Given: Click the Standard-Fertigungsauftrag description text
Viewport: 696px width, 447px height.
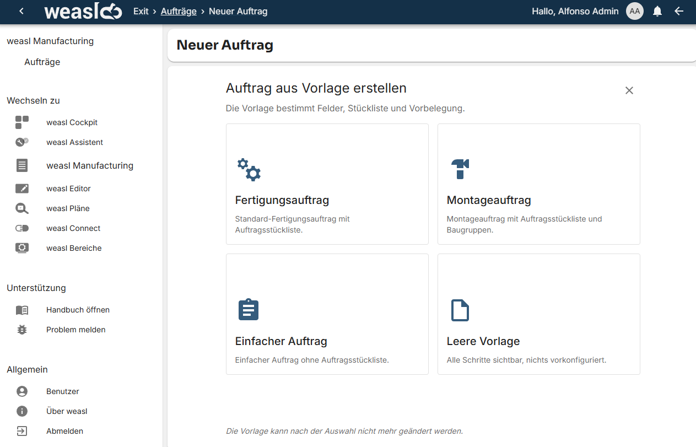Looking at the screenshot, I should tap(293, 224).
